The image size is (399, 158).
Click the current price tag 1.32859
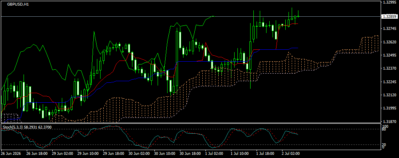pos(389,16)
